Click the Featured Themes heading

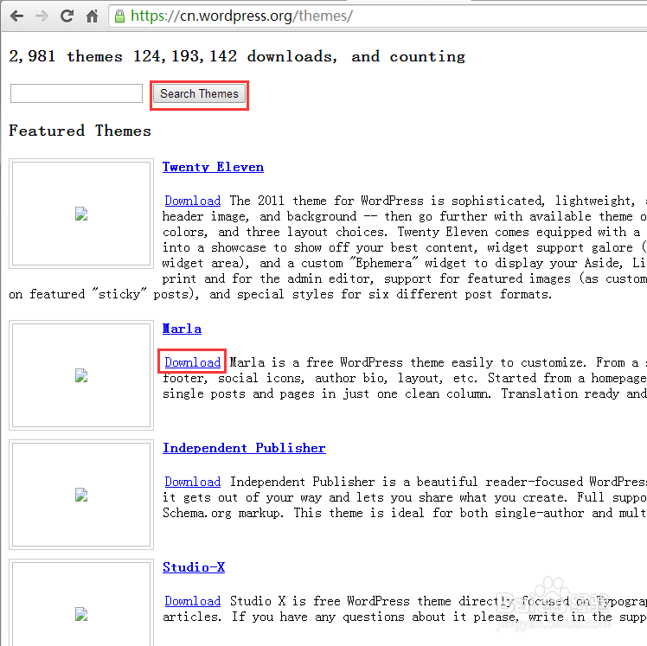pos(80,131)
